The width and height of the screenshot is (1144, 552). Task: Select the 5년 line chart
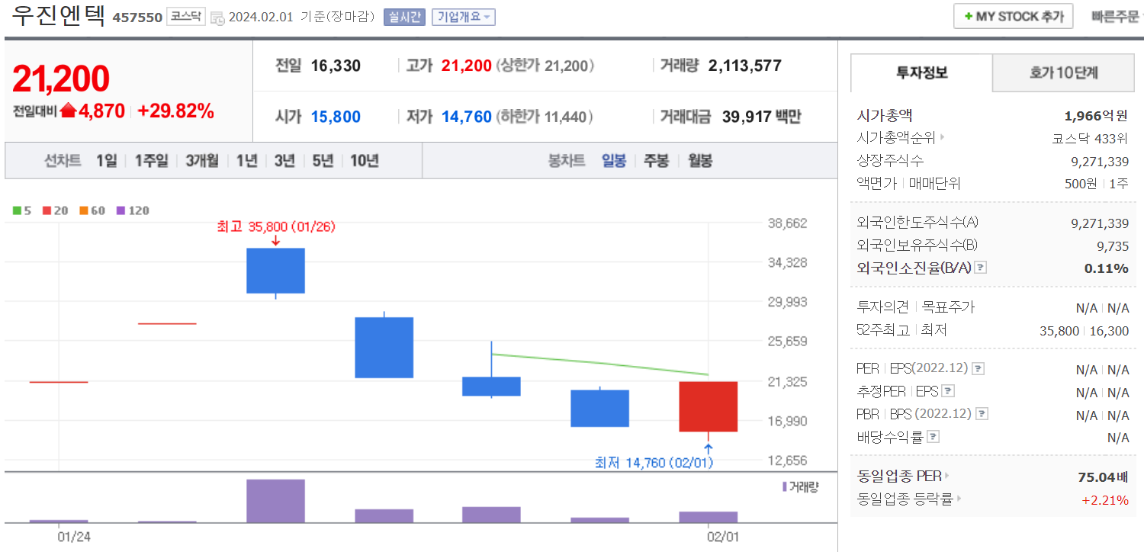pyautogui.click(x=323, y=161)
